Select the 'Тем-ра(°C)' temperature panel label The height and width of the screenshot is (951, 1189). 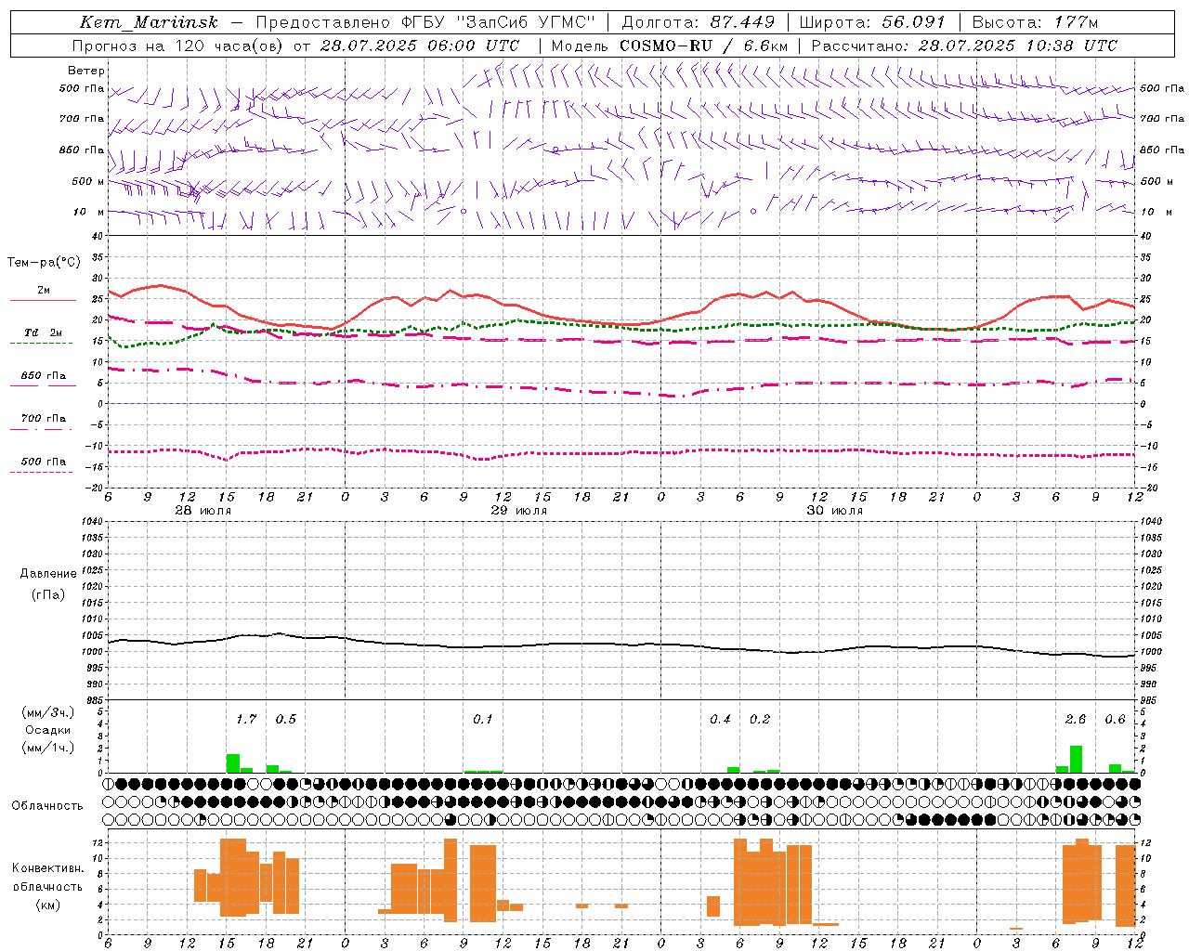pyautogui.click(x=44, y=263)
